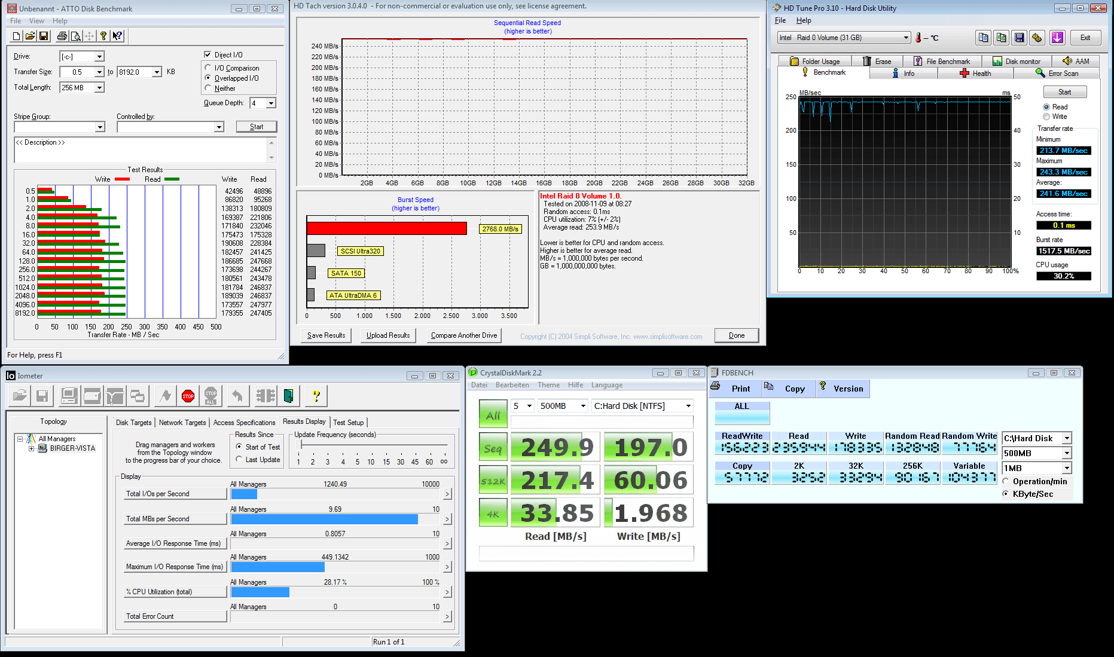This screenshot has height=657, width=1114.
Task: Click the yellow question mark About icon in ATTO
Action: pos(103,36)
